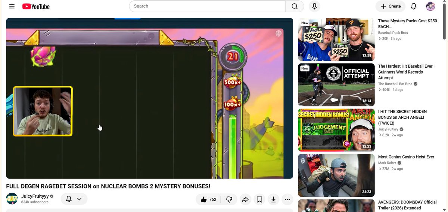The image size is (448, 212).
Task: Click the video info swirl icon
Action: 279,34
